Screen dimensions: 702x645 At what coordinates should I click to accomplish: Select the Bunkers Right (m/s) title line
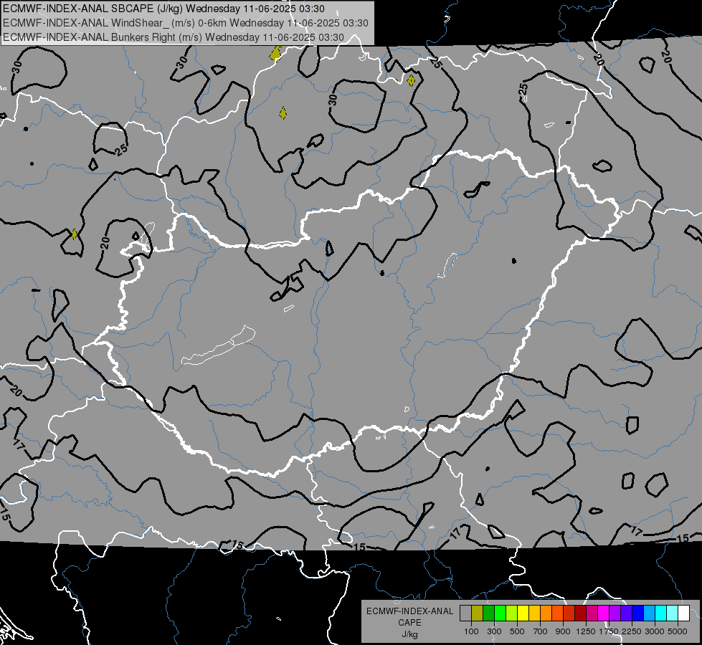pos(174,37)
